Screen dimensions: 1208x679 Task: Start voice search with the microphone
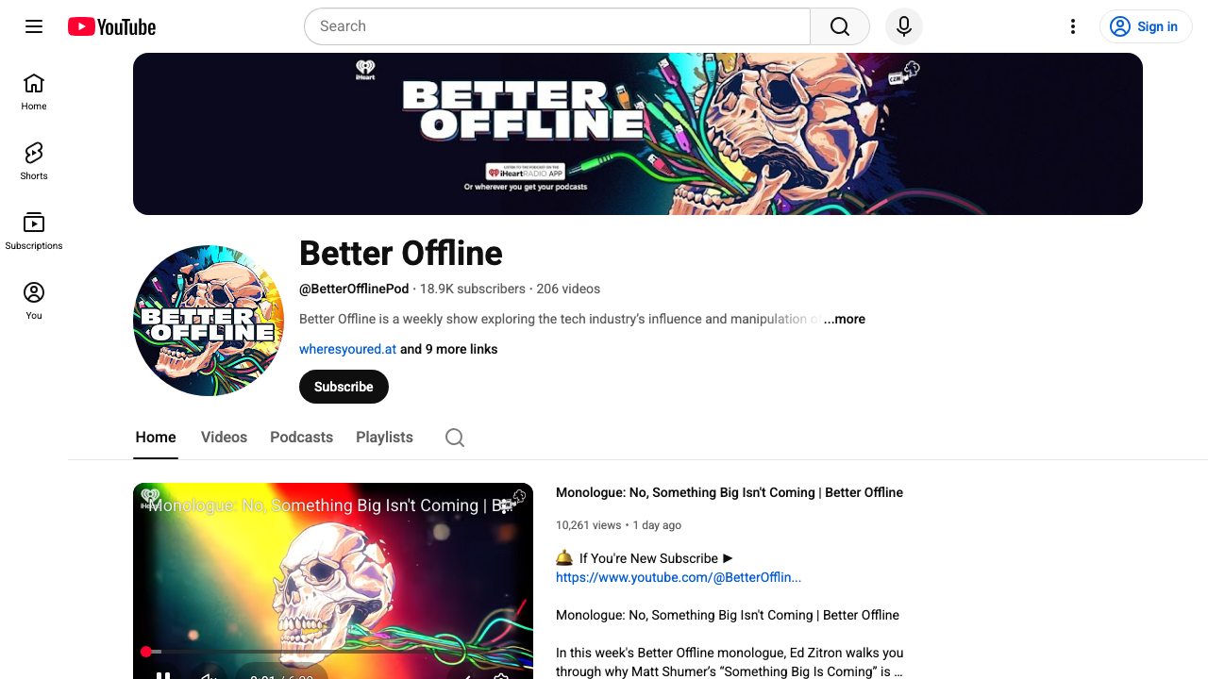[x=904, y=26]
